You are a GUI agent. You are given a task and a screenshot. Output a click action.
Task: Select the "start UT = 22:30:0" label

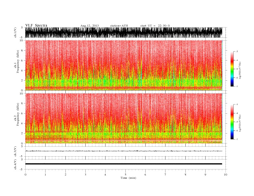coord(155,26)
